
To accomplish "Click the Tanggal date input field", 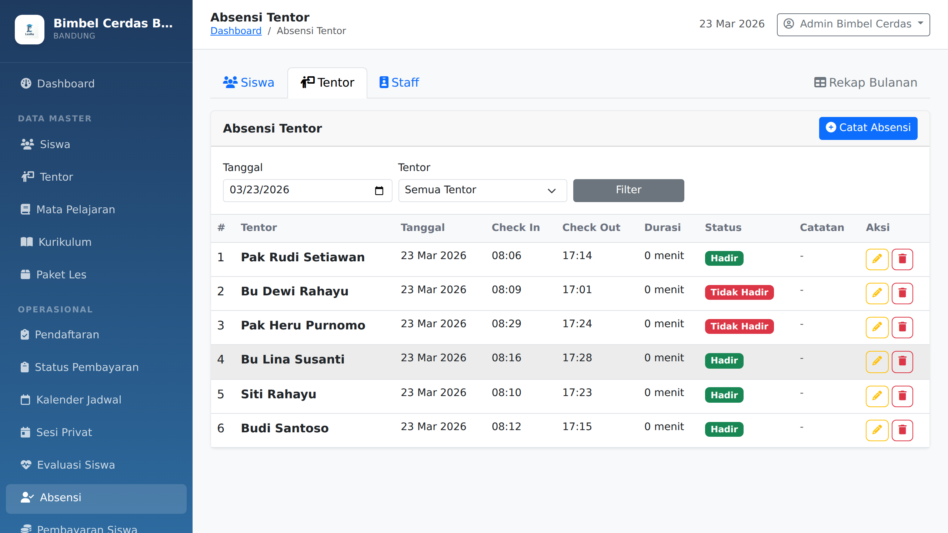I will 296,190.
